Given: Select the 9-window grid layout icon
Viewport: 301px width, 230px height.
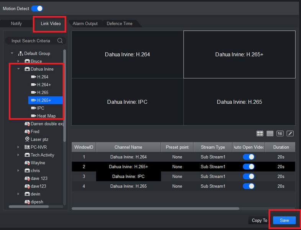Looking at the screenshot, I should pyautogui.click(x=270, y=133).
